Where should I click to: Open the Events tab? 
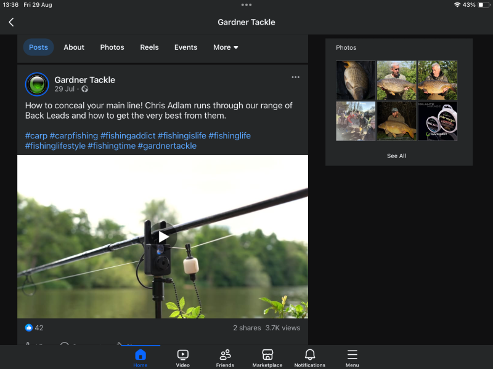185,47
